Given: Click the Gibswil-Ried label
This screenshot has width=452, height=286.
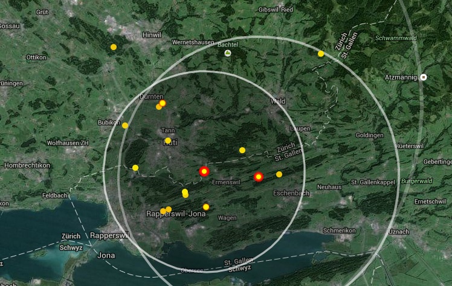Looking at the screenshot, I should click(276, 10).
